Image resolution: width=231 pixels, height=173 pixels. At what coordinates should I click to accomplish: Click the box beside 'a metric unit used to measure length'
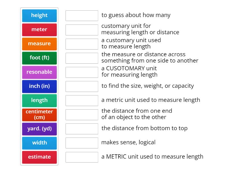(82, 100)
